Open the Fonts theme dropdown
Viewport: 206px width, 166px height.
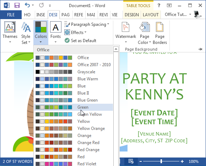(x=55, y=33)
